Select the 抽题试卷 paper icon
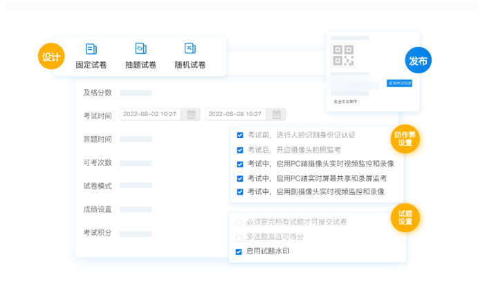This screenshot has width=478, height=293. pos(140,49)
